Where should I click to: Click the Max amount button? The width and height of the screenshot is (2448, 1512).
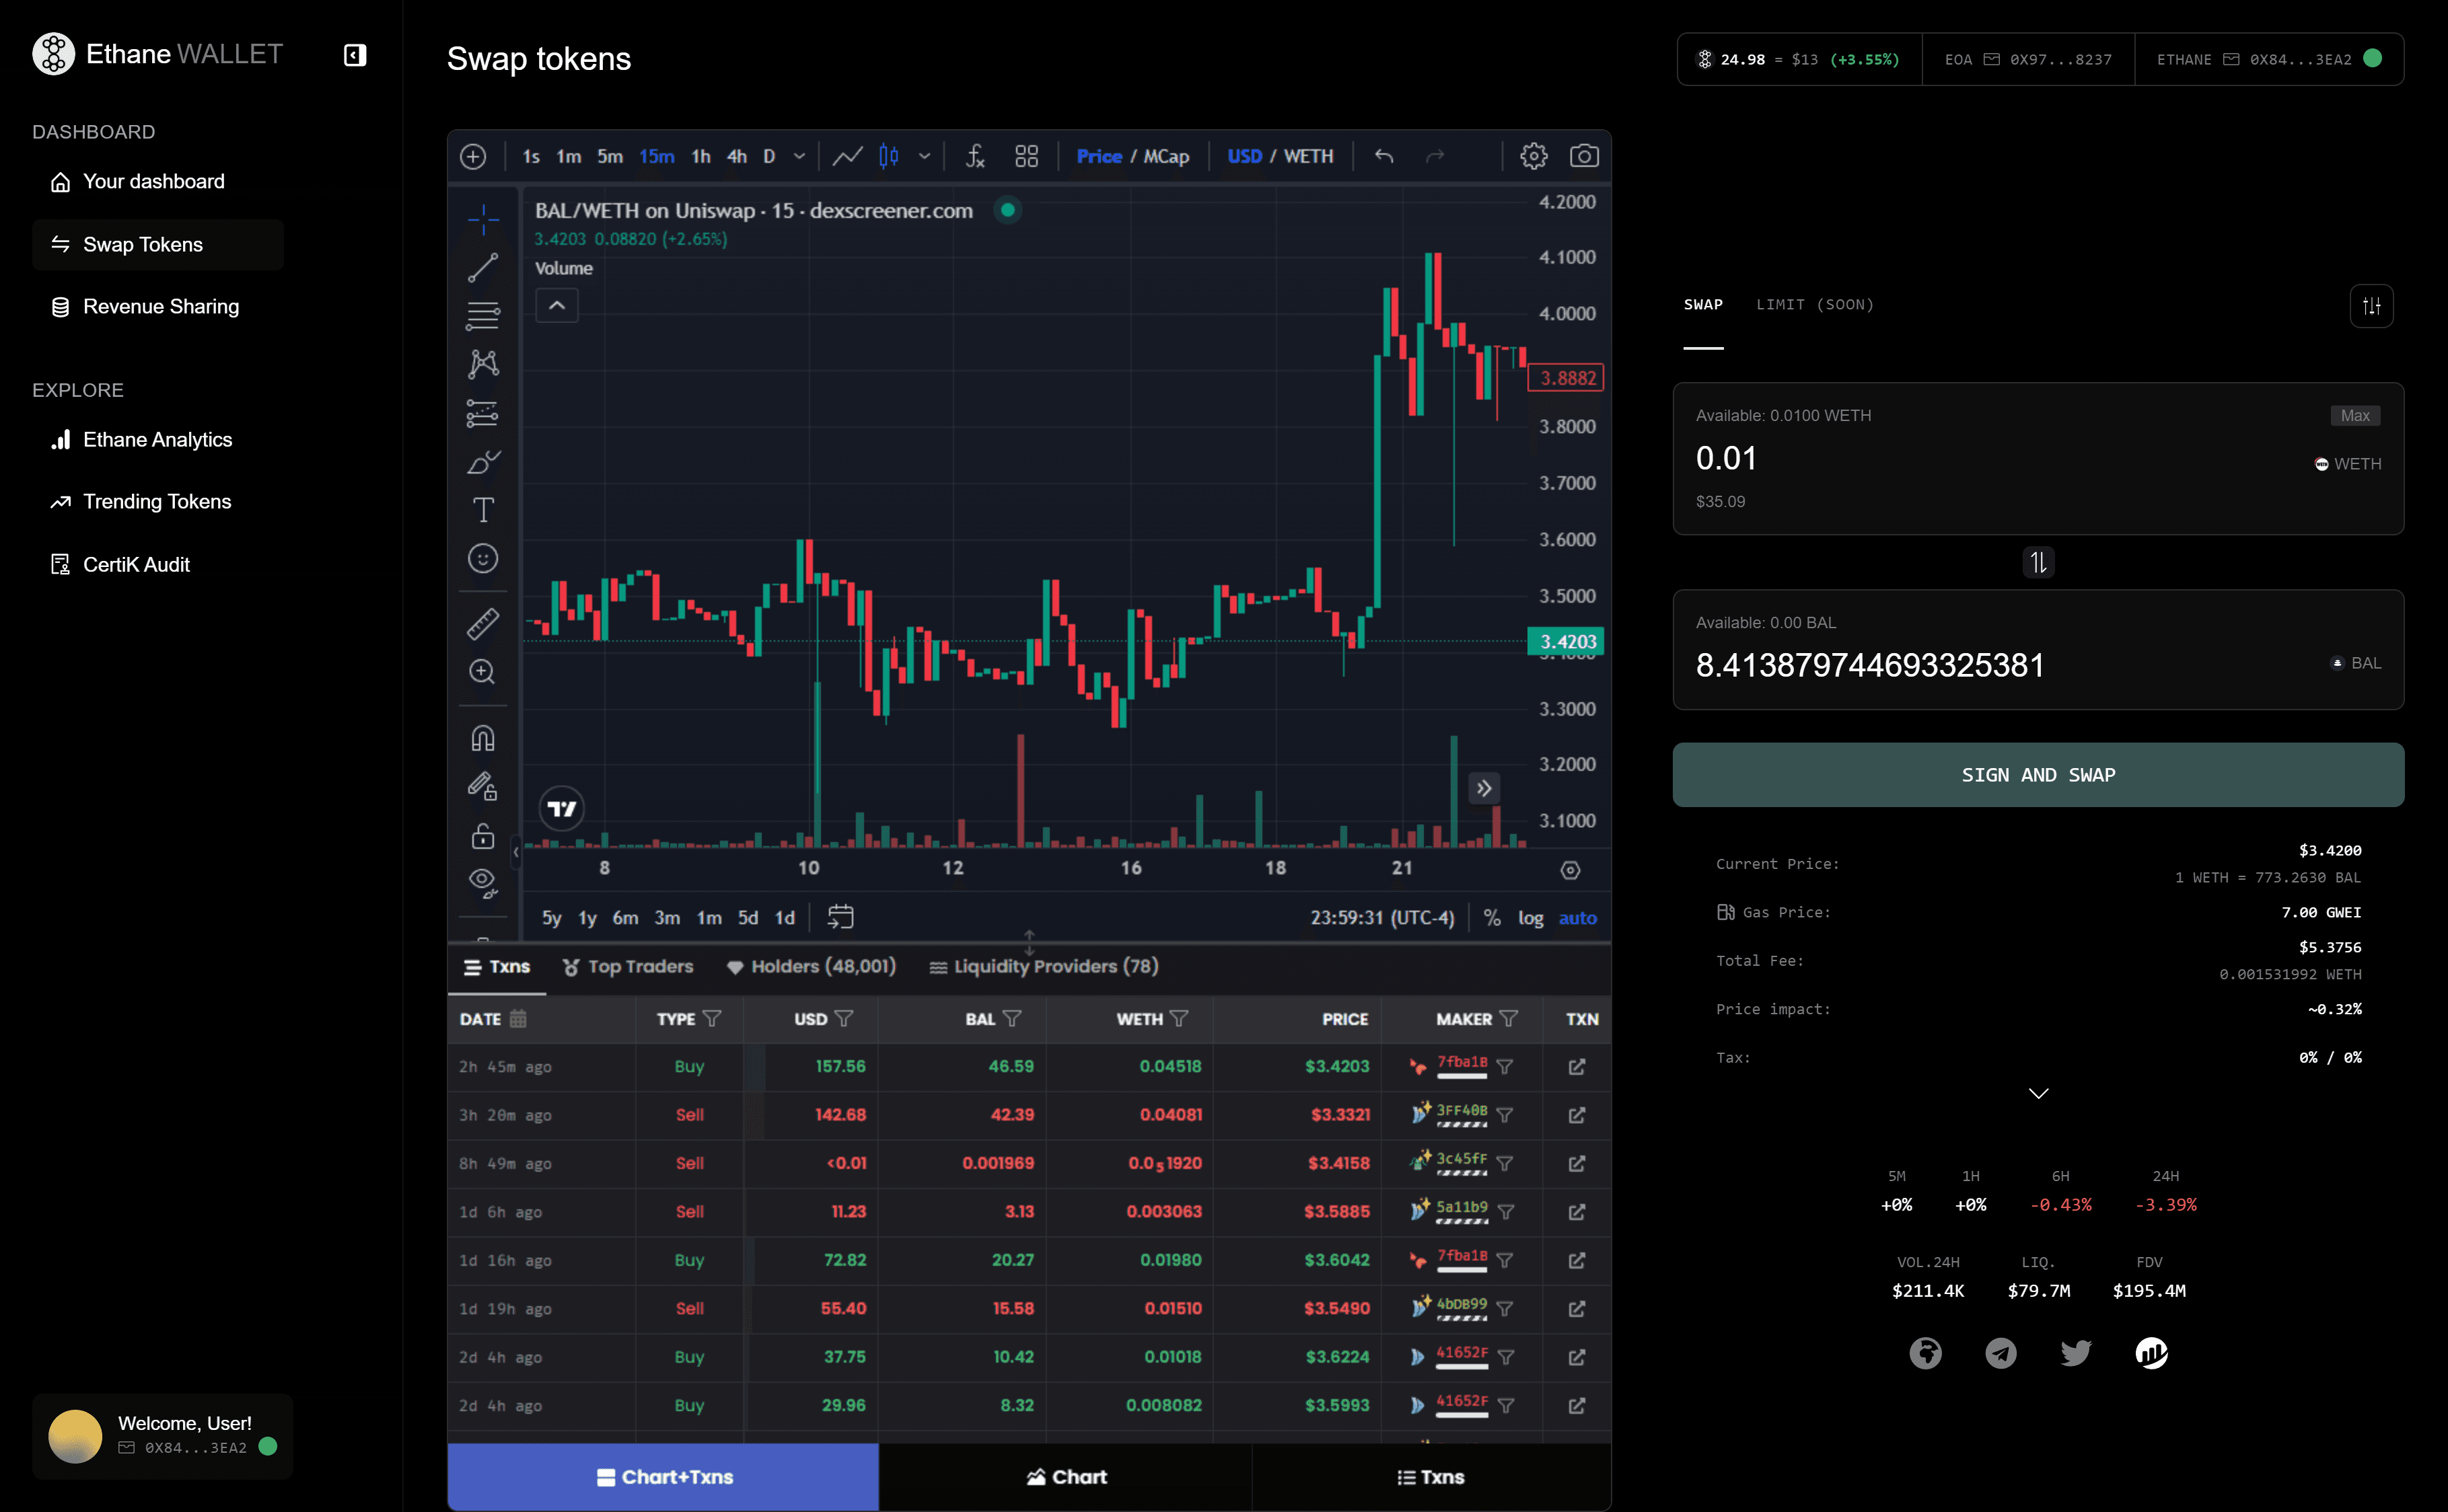coord(2354,415)
